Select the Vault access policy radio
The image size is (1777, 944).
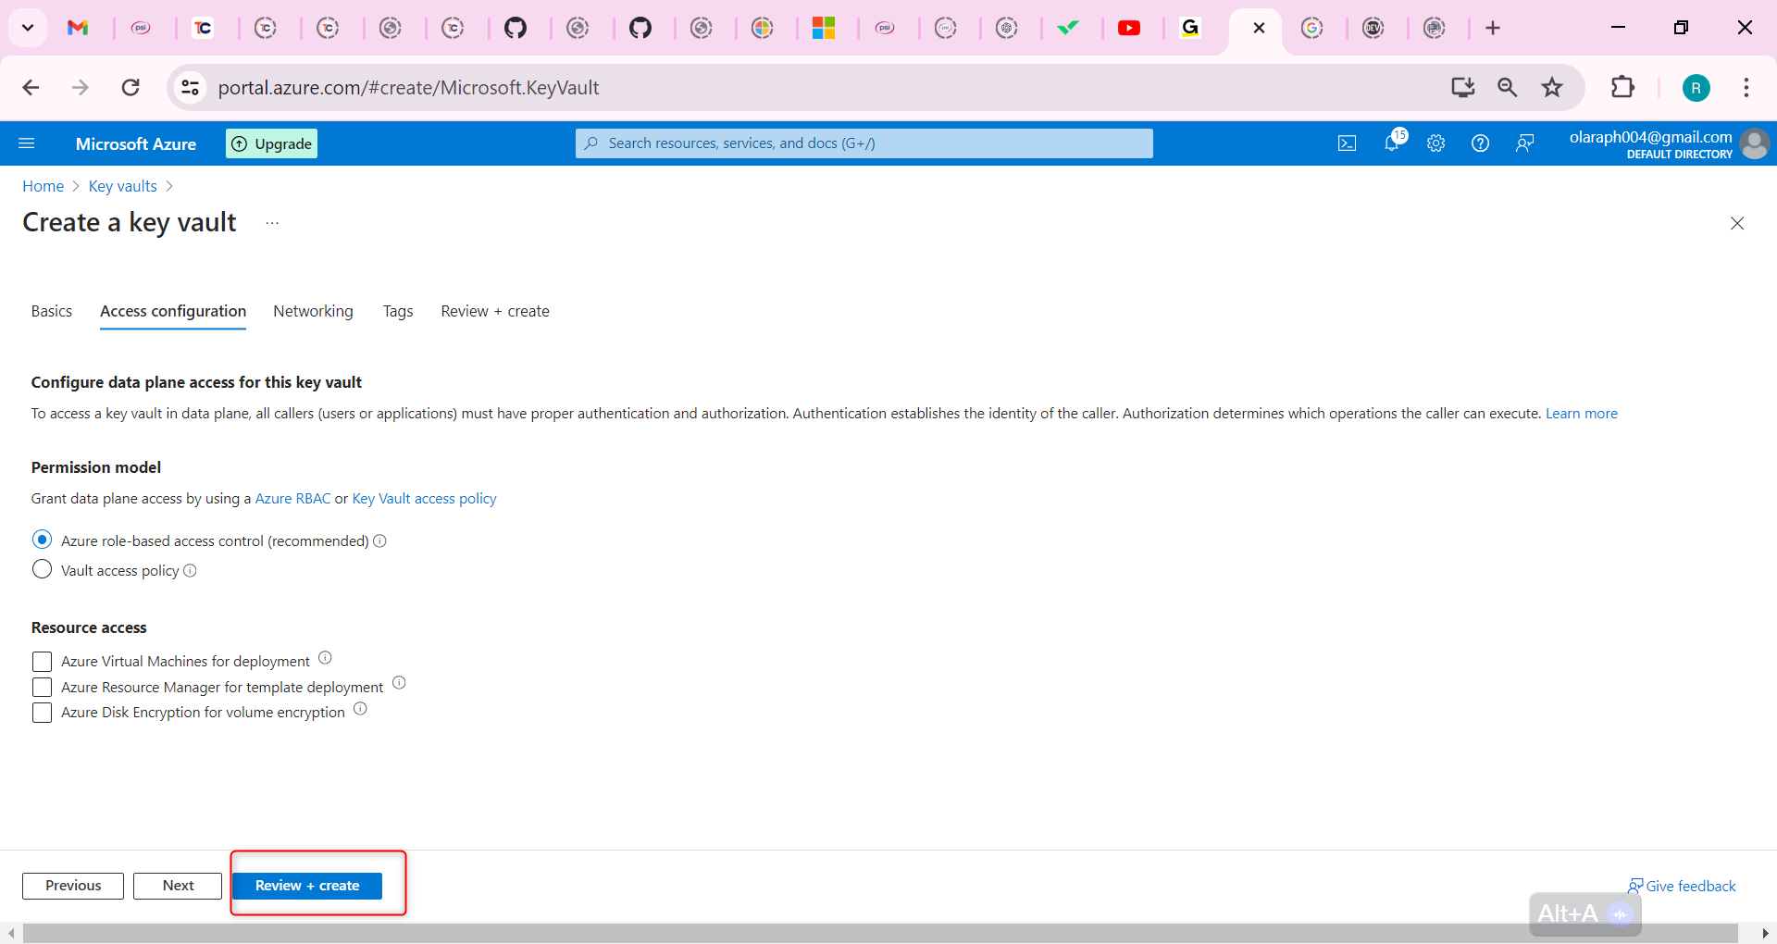(x=42, y=569)
